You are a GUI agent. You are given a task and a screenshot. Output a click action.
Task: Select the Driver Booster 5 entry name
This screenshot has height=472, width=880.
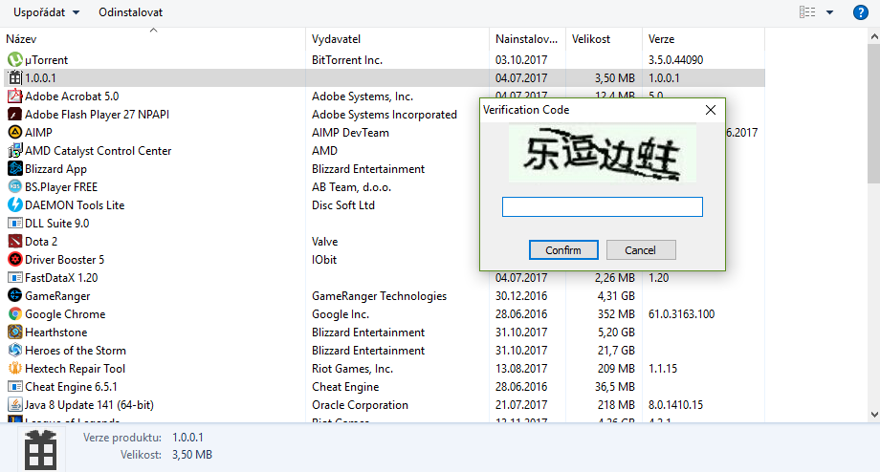pos(64,260)
